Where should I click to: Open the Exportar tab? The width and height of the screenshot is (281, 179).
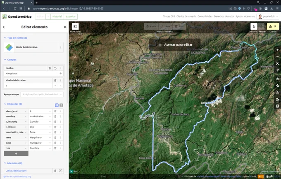71,16
